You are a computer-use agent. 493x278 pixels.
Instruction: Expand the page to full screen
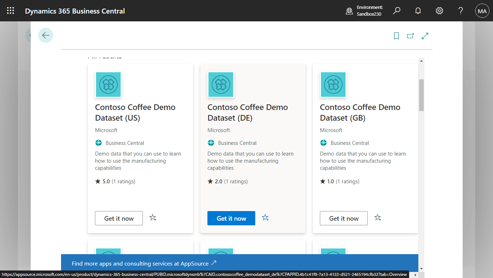[424, 36]
